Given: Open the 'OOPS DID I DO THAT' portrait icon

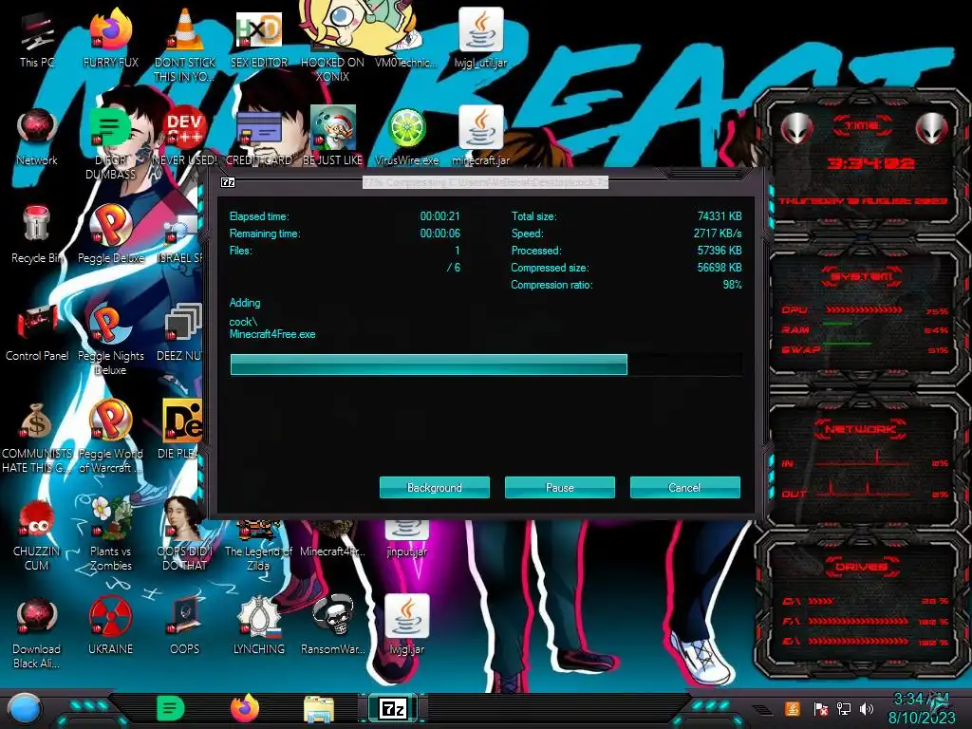Looking at the screenshot, I should pyautogui.click(x=185, y=534).
